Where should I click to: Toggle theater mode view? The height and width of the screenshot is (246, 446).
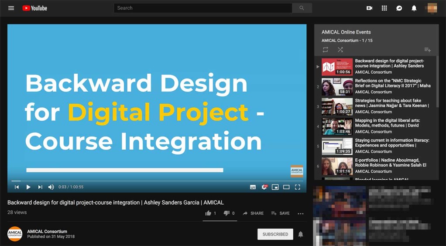[286, 187]
